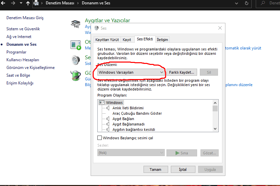Image resolution: width=280 pixels, height=186 pixels.
Task: Switch to İletişim tab
Action: (x=162, y=40)
